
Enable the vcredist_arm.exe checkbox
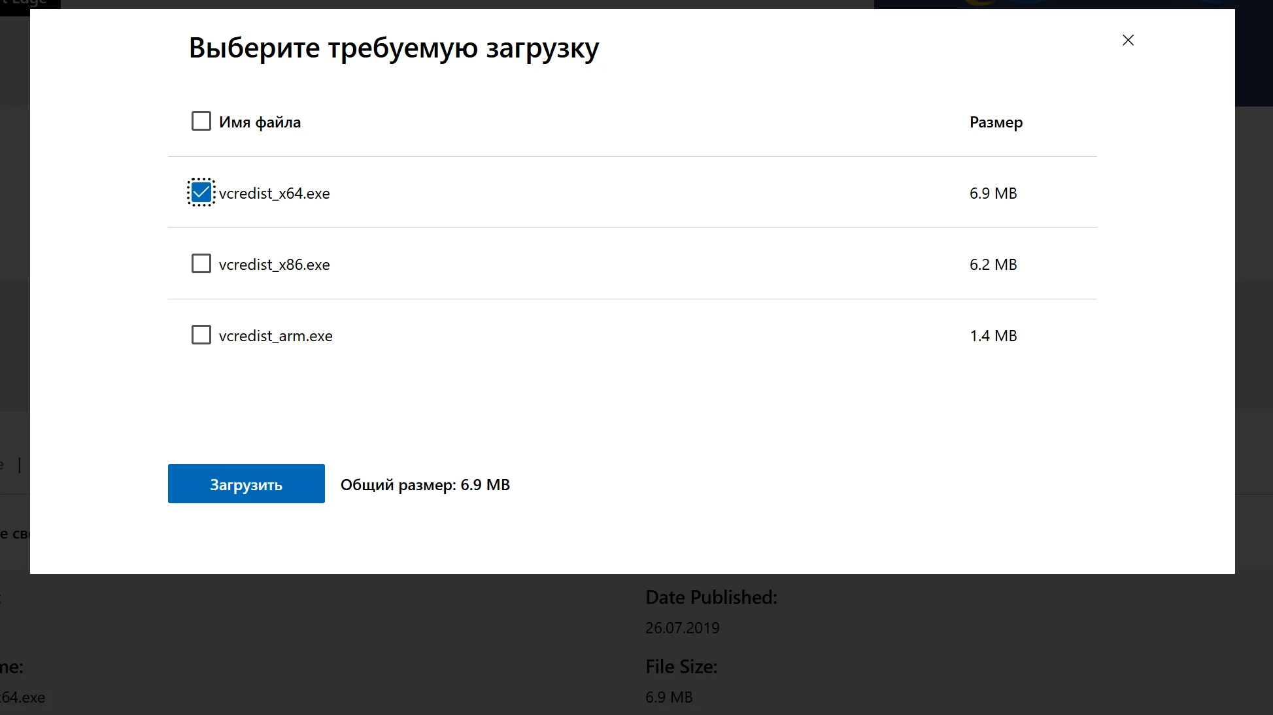[201, 335]
